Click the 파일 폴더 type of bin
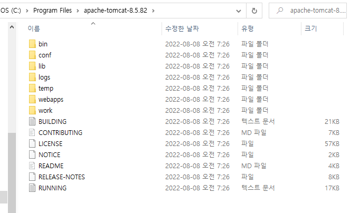 pos(254,44)
